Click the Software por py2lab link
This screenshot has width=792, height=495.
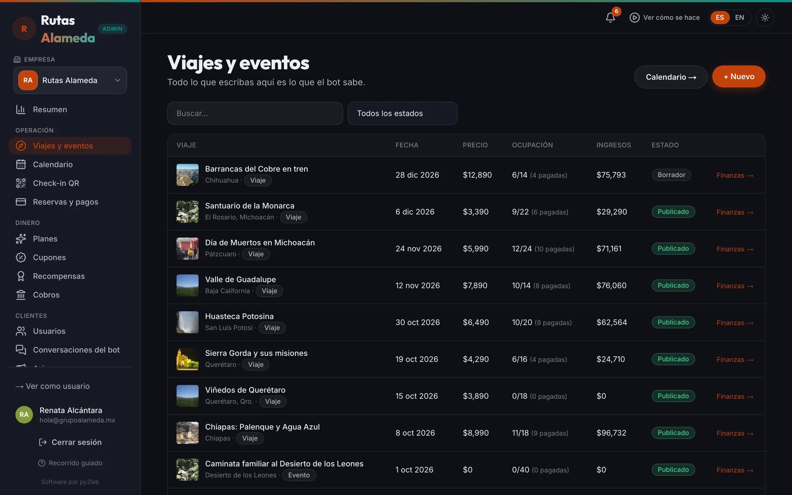coord(70,482)
